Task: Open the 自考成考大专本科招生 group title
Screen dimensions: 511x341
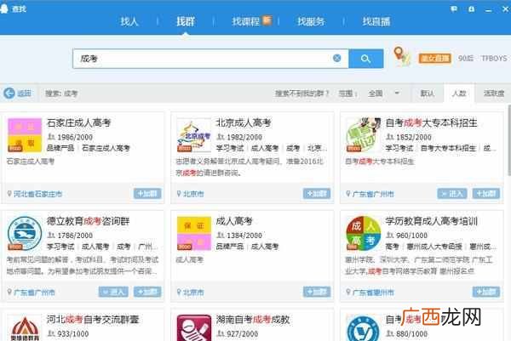Action: click(x=432, y=123)
